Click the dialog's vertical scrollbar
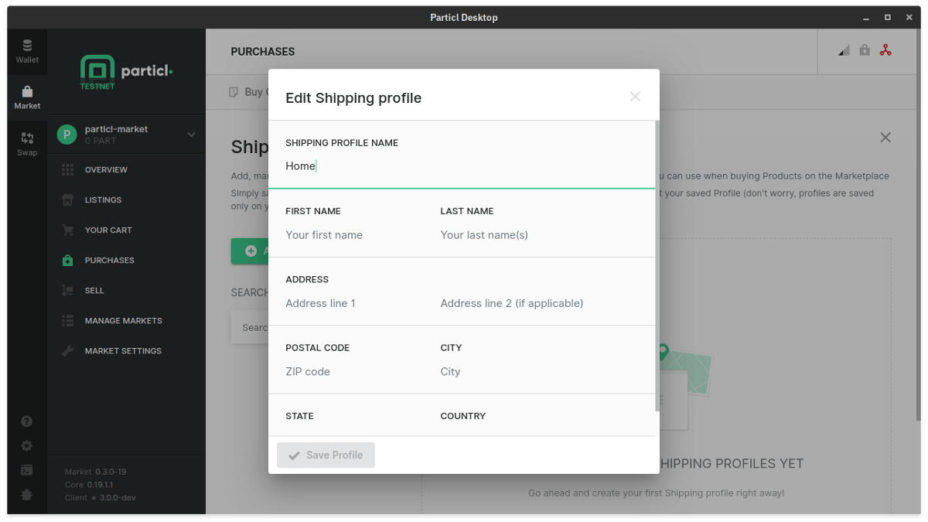This screenshot has width=928, height=522. pyautogui.click(x=657, y=266)
